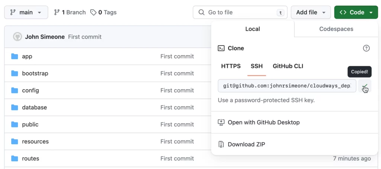Select the HTTPS clone option

coord(231,66)
